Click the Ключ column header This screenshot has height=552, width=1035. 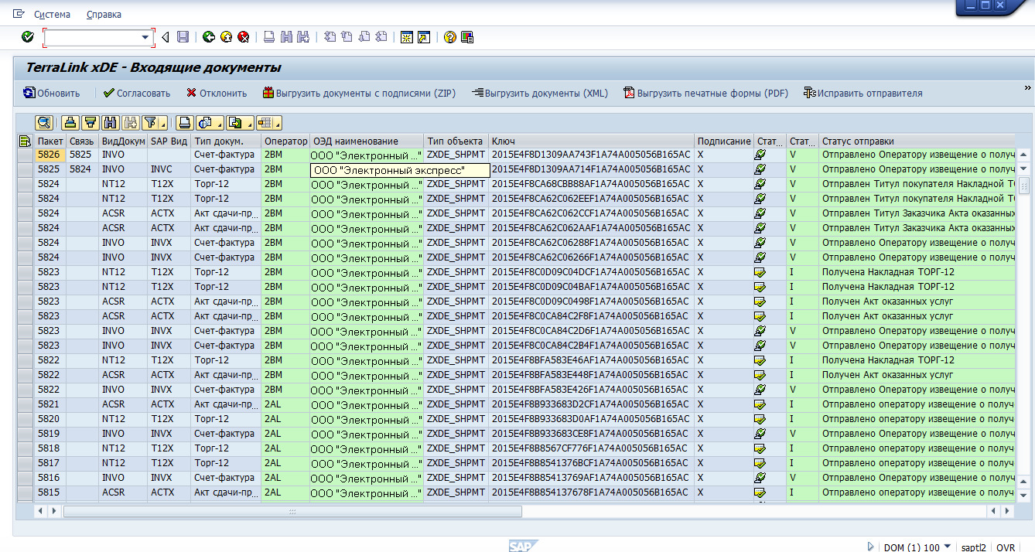(591, 141)
